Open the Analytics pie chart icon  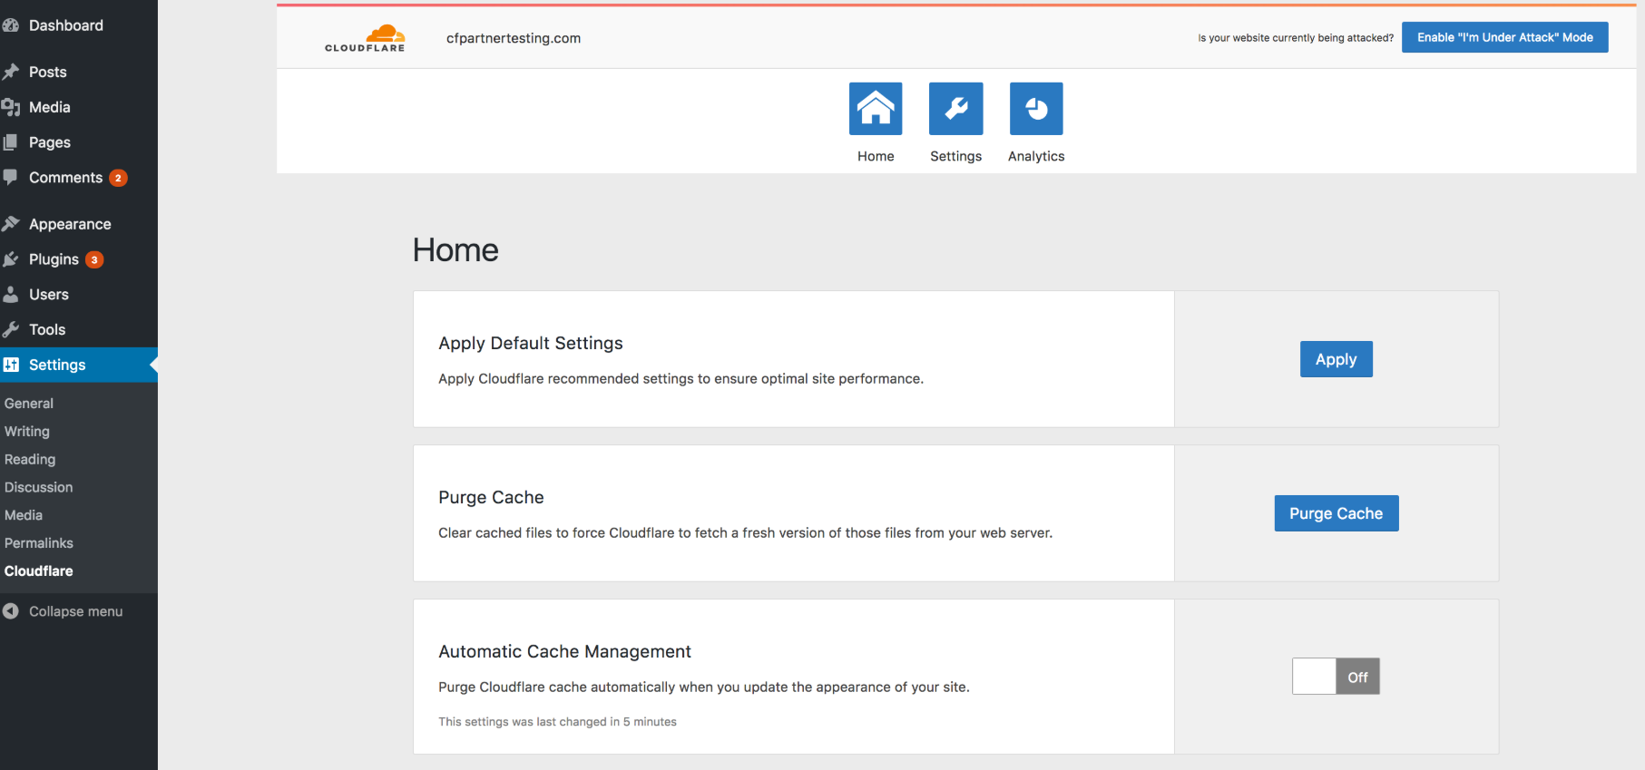click(x=1035, y=109)
